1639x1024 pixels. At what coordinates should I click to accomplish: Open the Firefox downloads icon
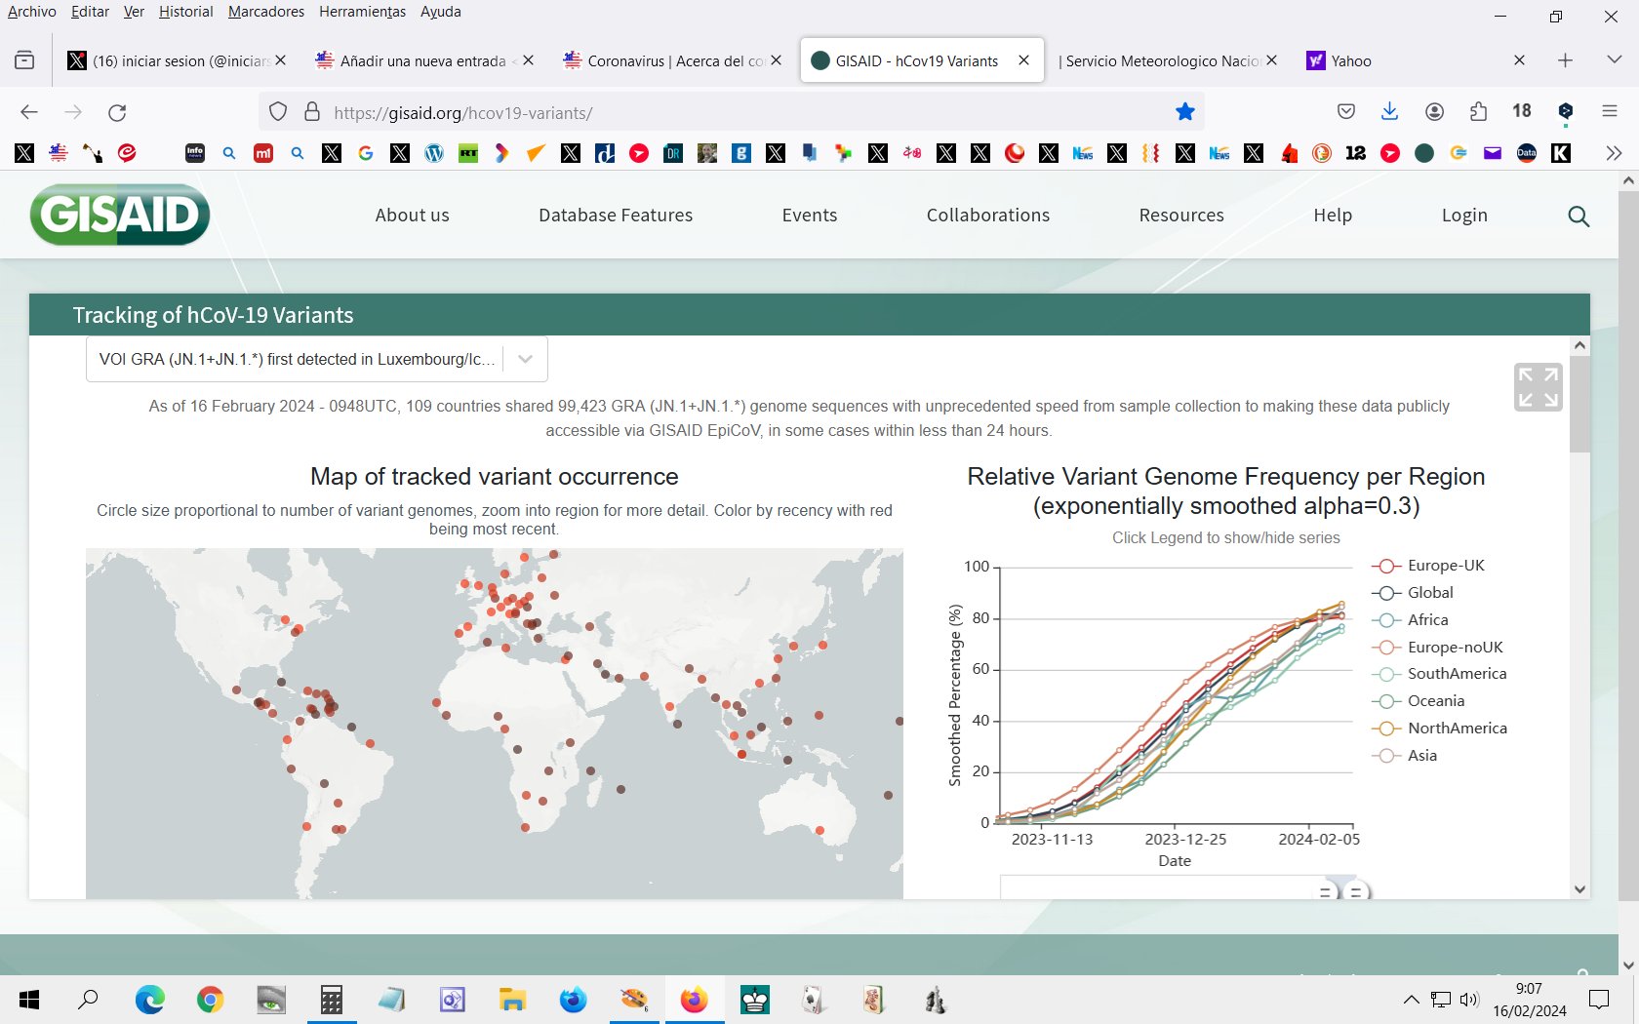tap(1389, 112)
